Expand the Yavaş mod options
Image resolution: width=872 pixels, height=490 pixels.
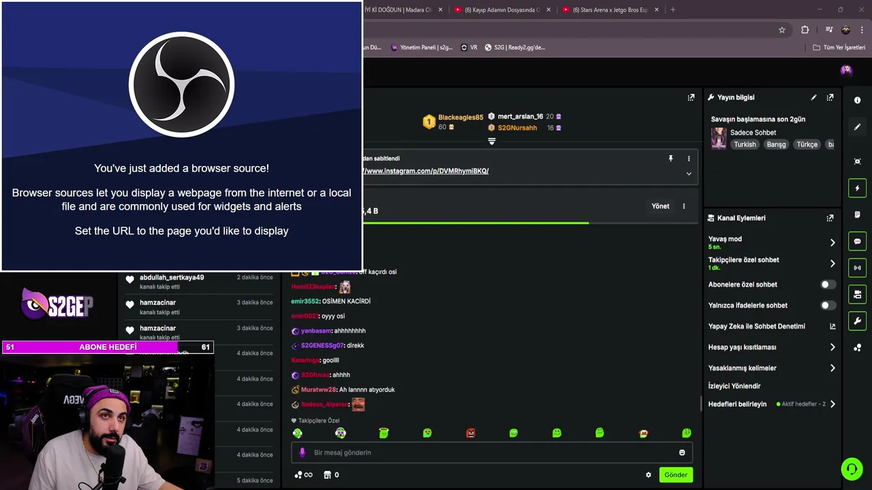[832, 242]
